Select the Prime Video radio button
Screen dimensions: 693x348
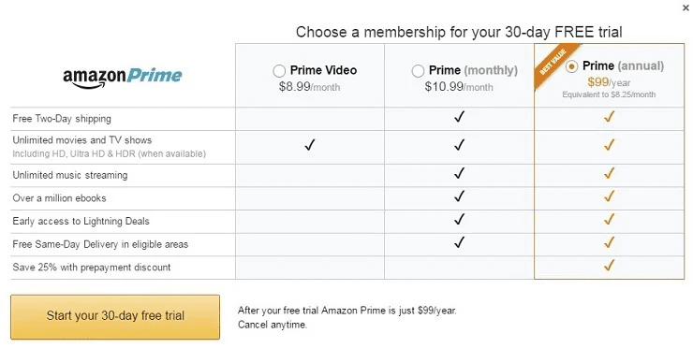[x=279, y=71]
